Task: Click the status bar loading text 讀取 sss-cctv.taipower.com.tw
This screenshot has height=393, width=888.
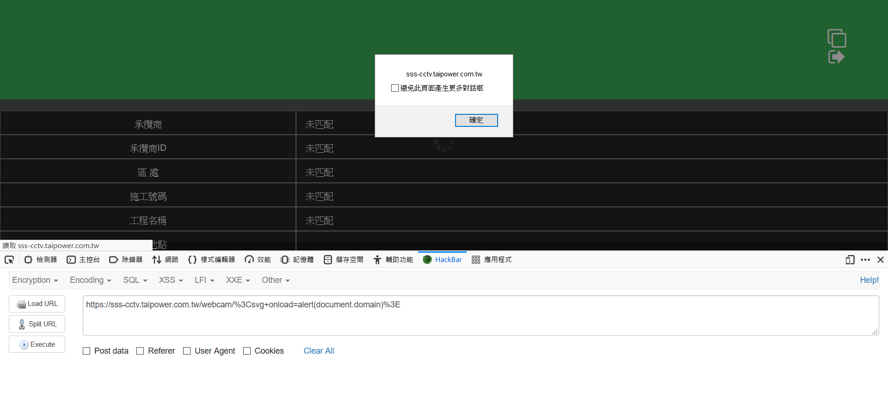Action: 51,246
